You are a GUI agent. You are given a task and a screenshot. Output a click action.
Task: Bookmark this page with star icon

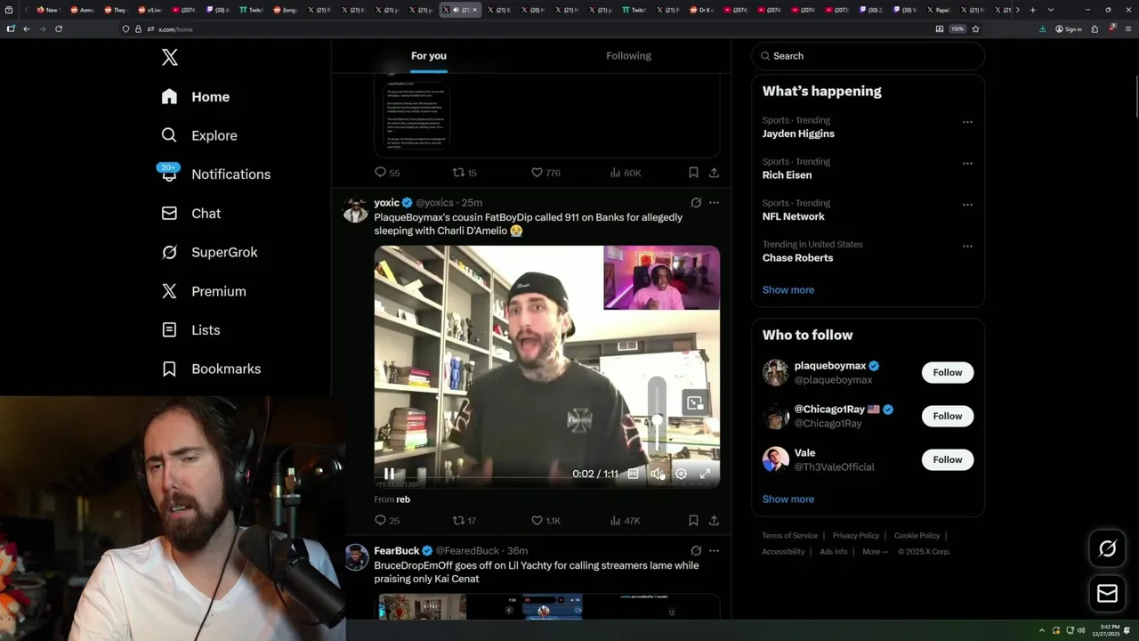tap(975, 28)
